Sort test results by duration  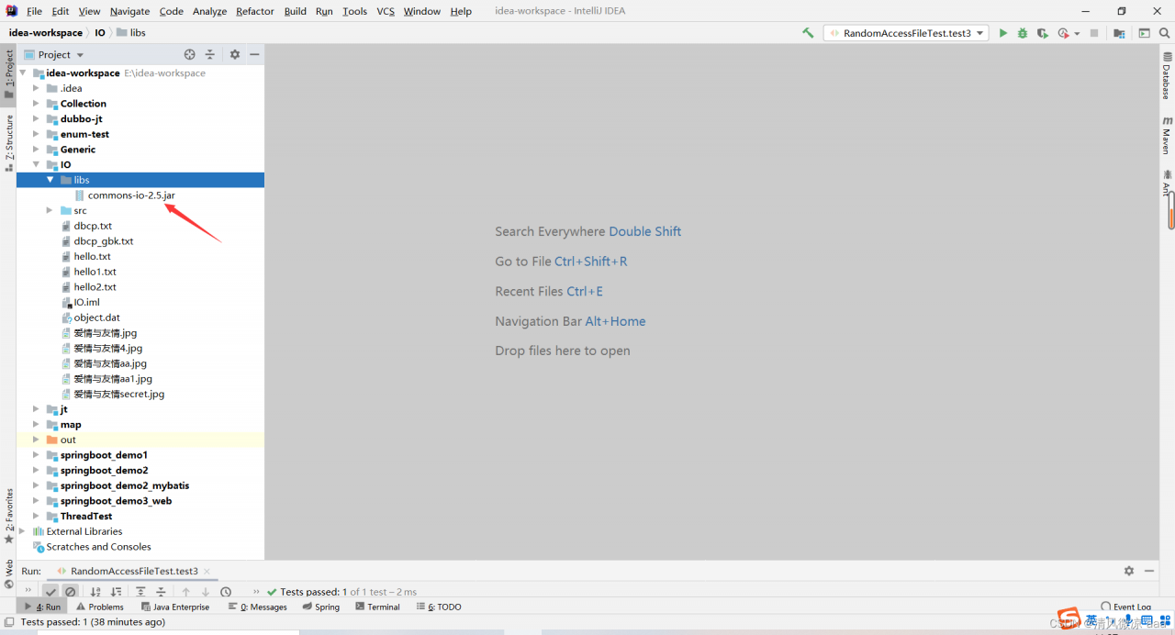click(116, 592)
